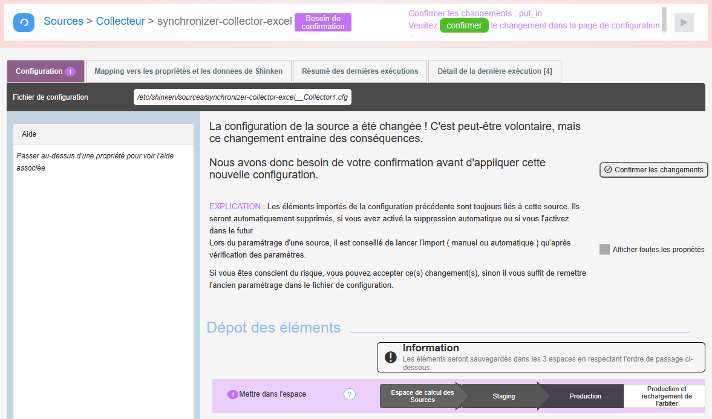
Task: Click the configuration file path field
Action: 242,97
